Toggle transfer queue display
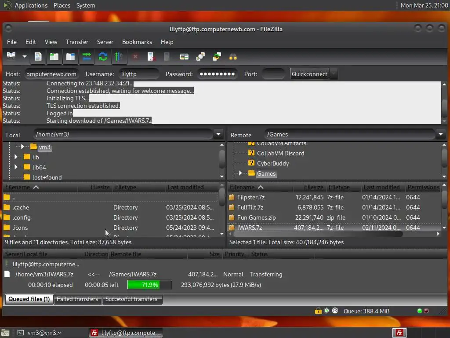 tap(87, 56)
